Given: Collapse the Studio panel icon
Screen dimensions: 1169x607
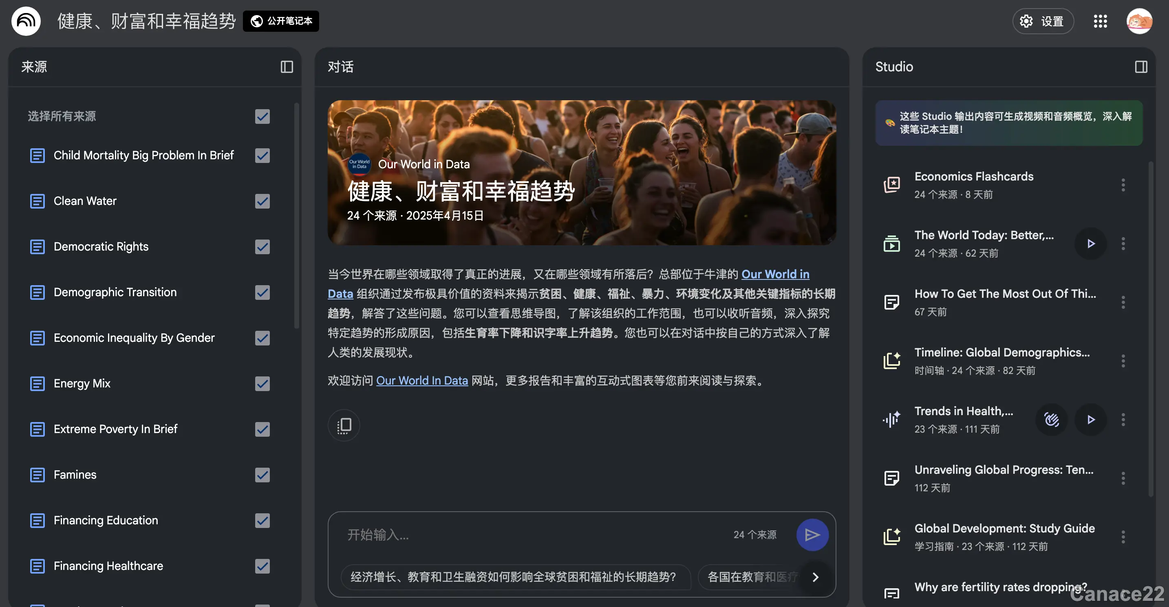Looking at the screenshot, I should tap(1141, 67).
